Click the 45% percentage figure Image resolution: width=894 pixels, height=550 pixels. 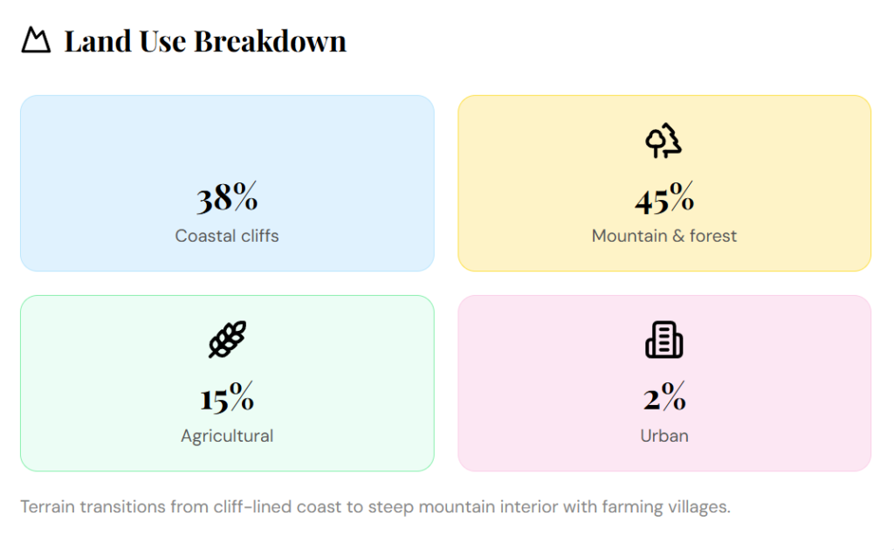pos(664,200)
